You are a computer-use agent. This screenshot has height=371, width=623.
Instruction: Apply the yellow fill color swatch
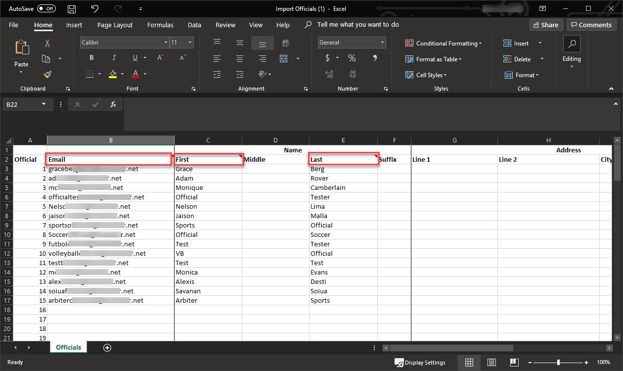click(113, 74)
